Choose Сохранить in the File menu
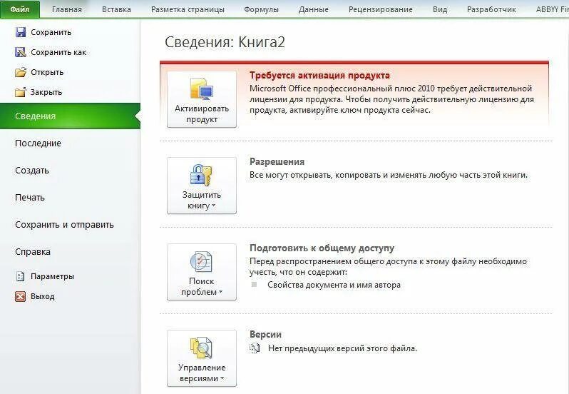The image size is (569, 394). tap(51, 32)
